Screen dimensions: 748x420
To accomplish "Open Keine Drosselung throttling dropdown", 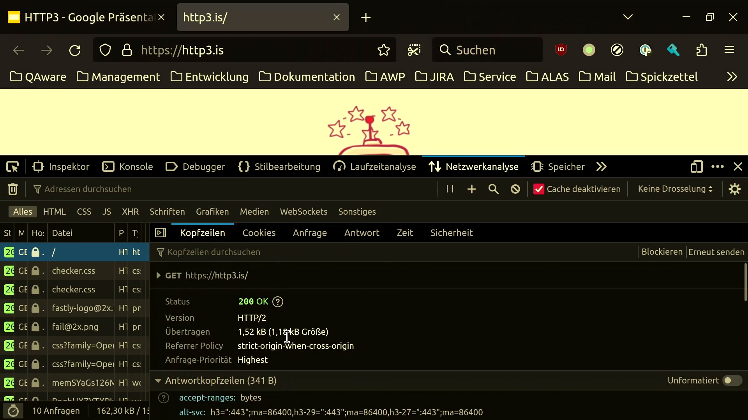I will pos(675,189).
